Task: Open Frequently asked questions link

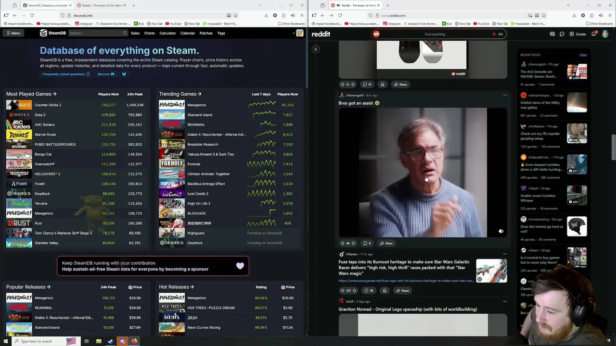Action: click(x=66, y=74)
